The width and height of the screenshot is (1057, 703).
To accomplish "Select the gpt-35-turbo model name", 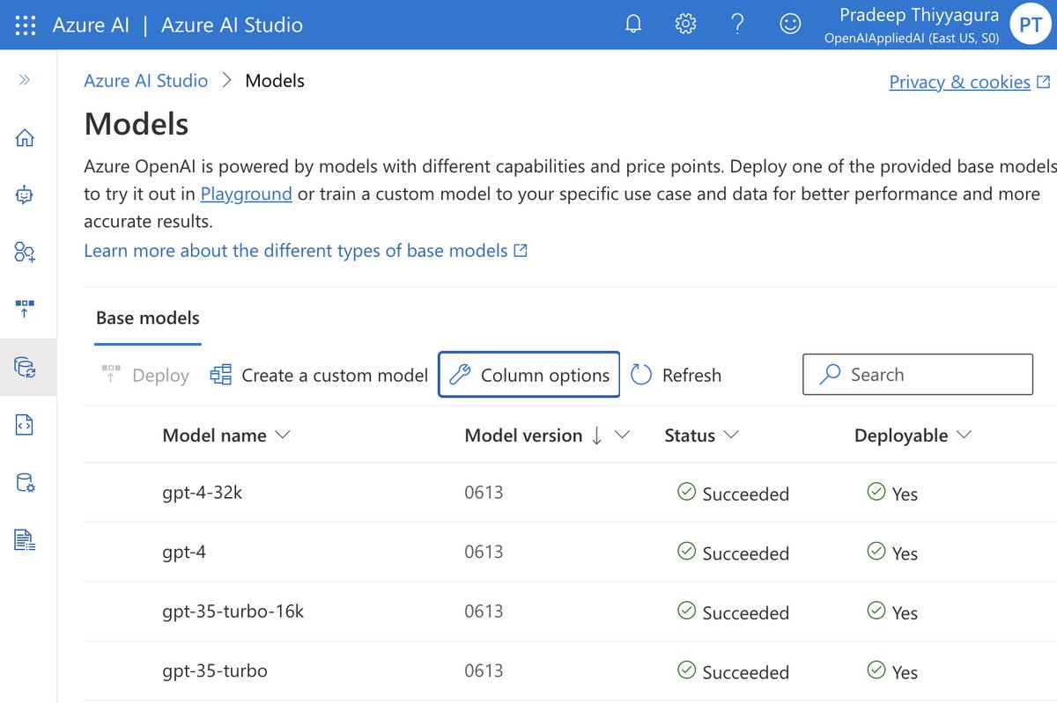I will point(215,671).
